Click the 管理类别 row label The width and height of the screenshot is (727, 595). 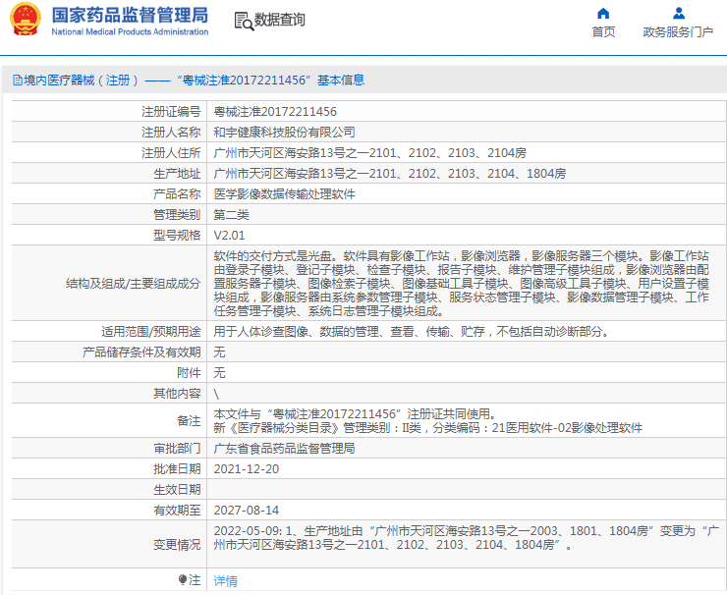[177, 215]
